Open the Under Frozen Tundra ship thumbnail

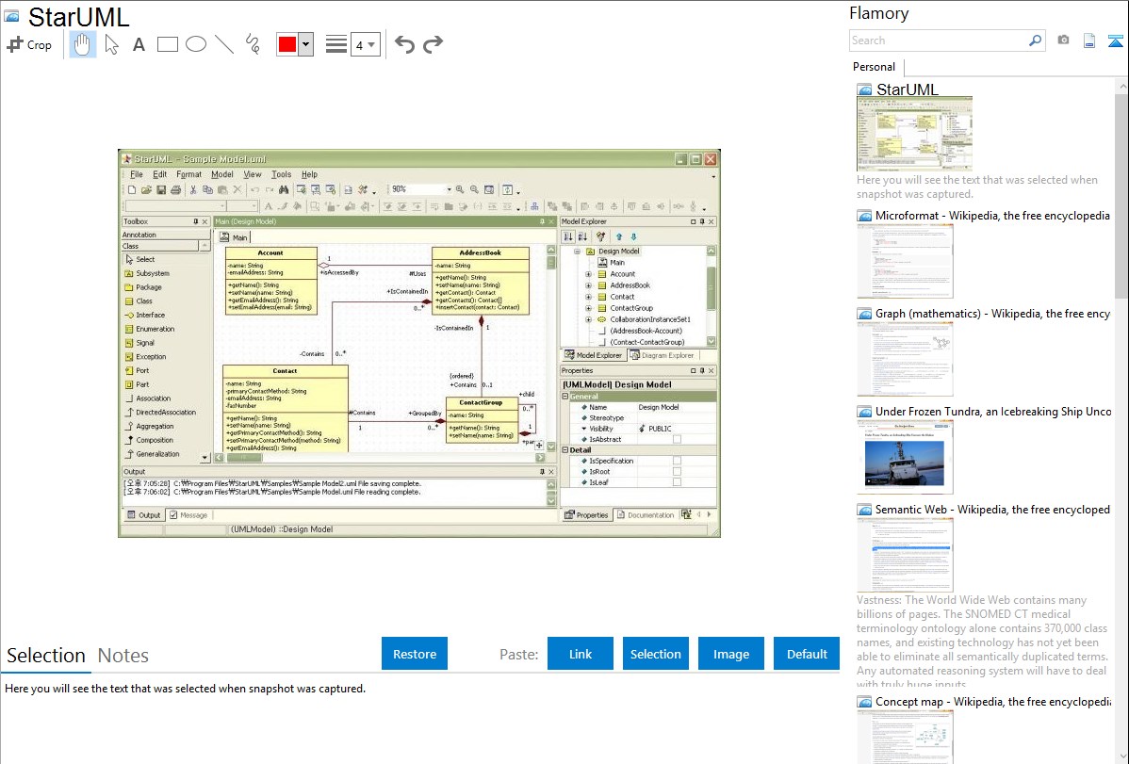(x=905, y=457)
